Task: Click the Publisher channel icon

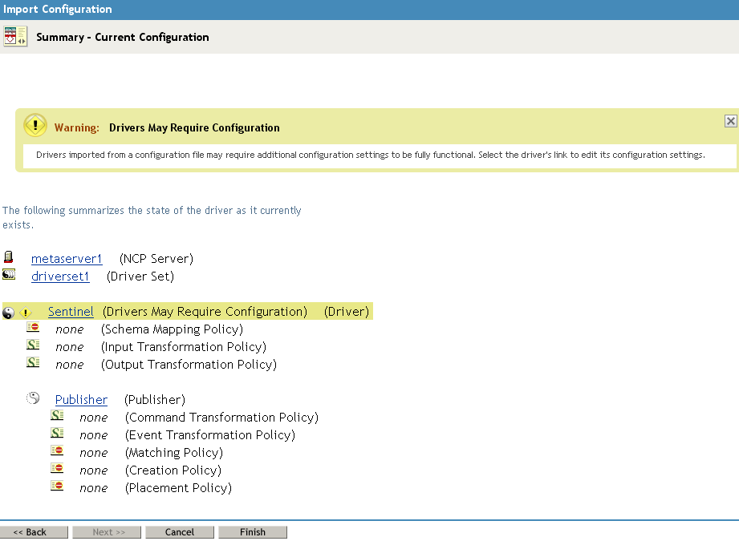Action: click(x=33, y=398)
